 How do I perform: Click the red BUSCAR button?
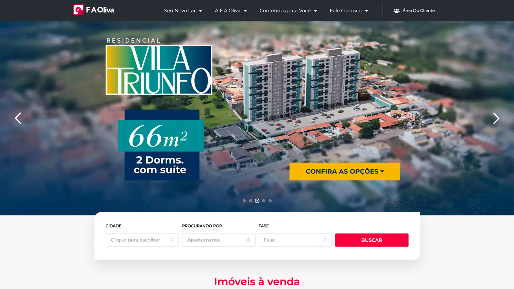point(372,240)
